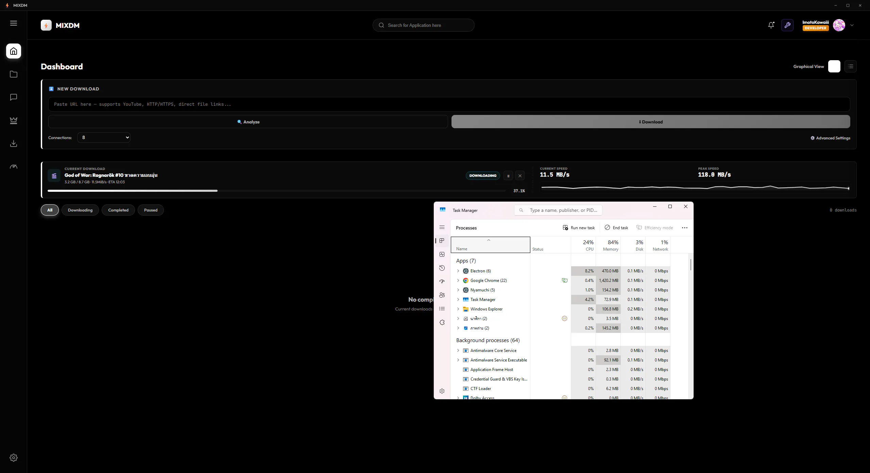
Task: Click Run new task in Task Manager
Action: pos(579,228)
